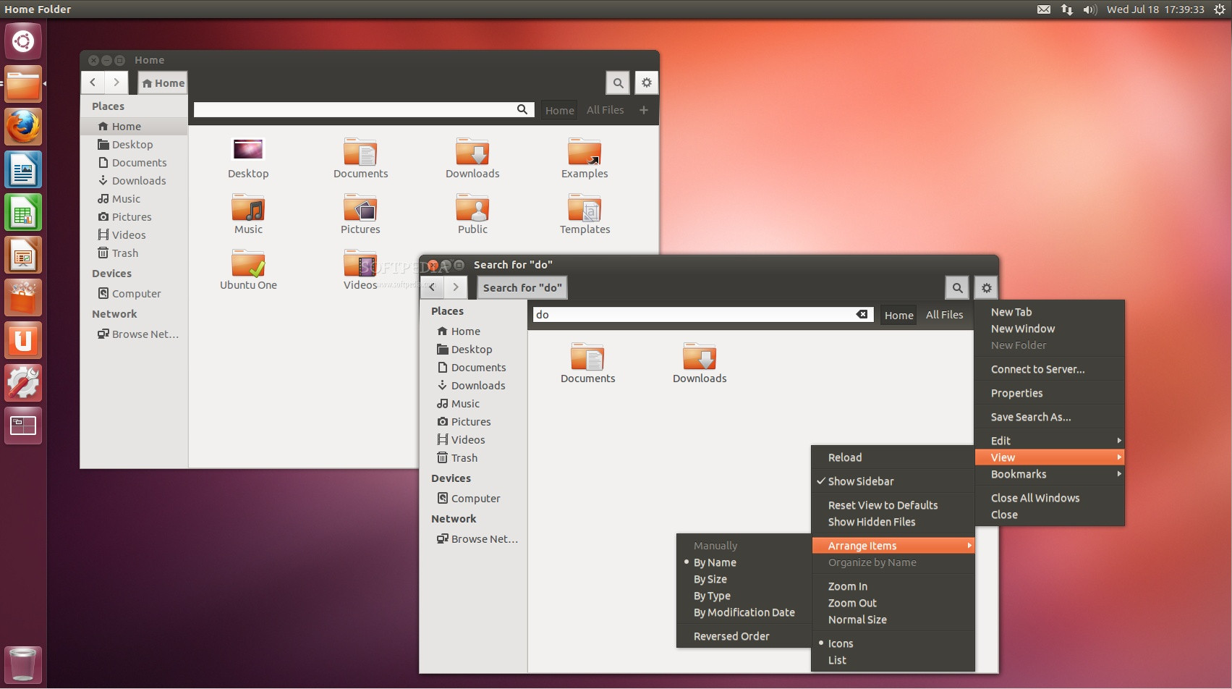
Task: Uncheck Show Sidebar in the view menu
Action: [862, 481]
